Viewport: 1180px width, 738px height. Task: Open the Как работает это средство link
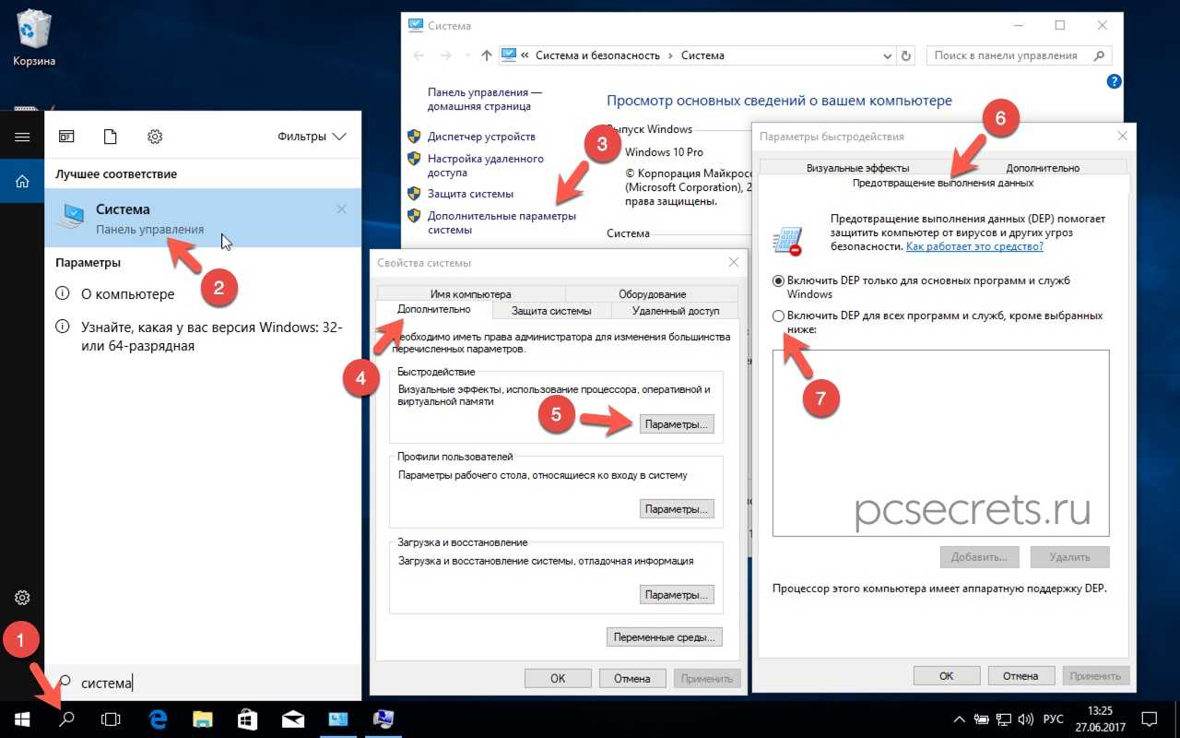(x=974, y=247)
